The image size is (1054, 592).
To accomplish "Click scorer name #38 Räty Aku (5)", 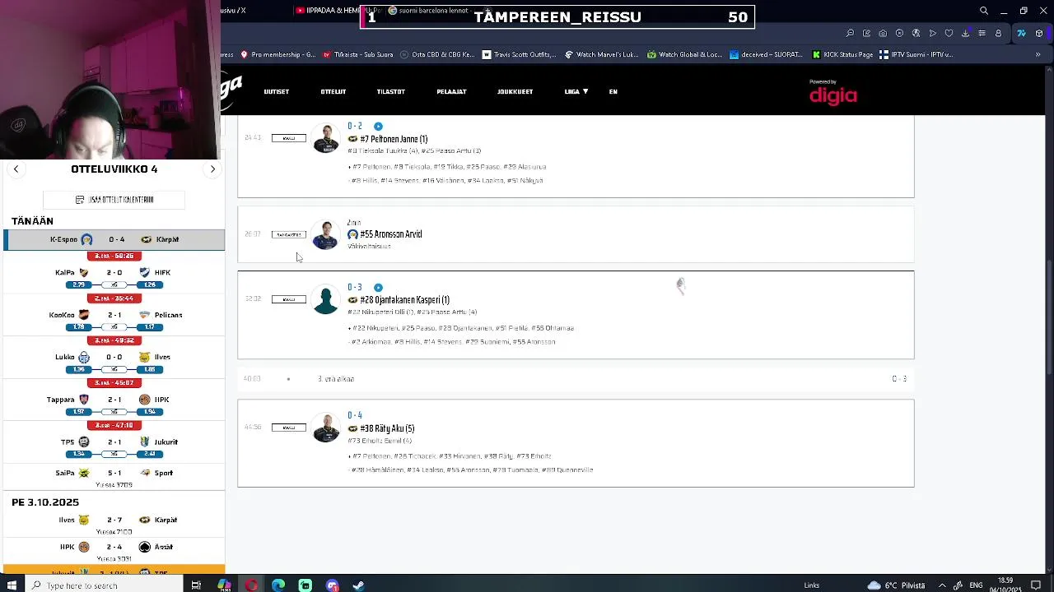I will click(387, 428).
